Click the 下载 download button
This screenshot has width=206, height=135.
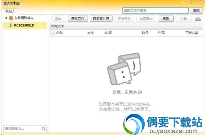184,19
